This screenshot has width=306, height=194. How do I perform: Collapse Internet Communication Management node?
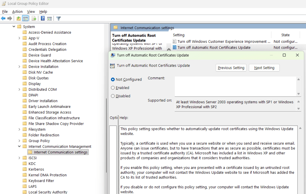point(19,147)
